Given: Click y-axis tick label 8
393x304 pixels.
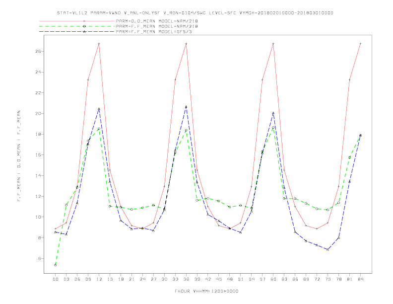Looking at the screenshot, I should coord(40,238).
